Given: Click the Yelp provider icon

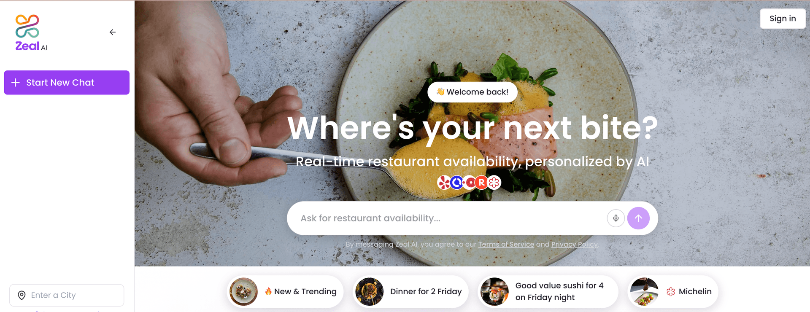Looking at the screenshot, I should point(443,183).
